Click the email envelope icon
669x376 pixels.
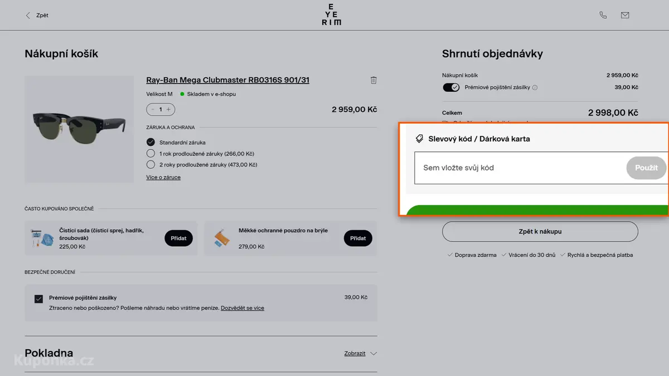pyautogui.click(x=625, y=16)
